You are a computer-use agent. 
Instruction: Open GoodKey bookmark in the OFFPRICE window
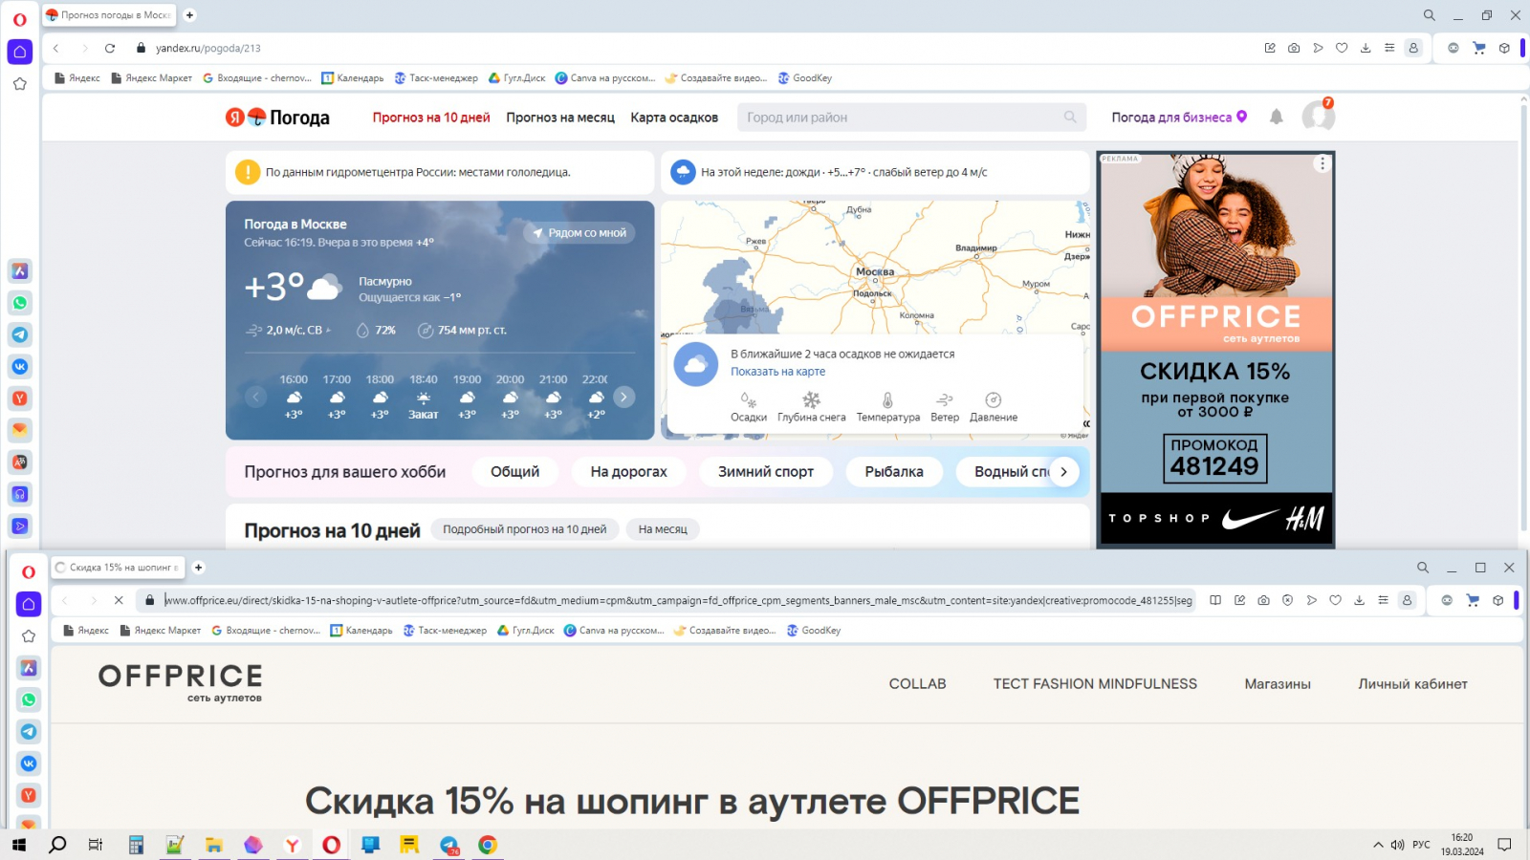814,631
